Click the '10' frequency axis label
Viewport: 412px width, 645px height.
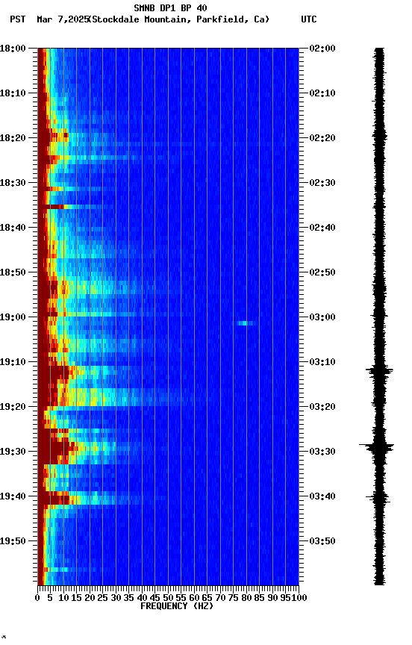(x=63, y=598)
